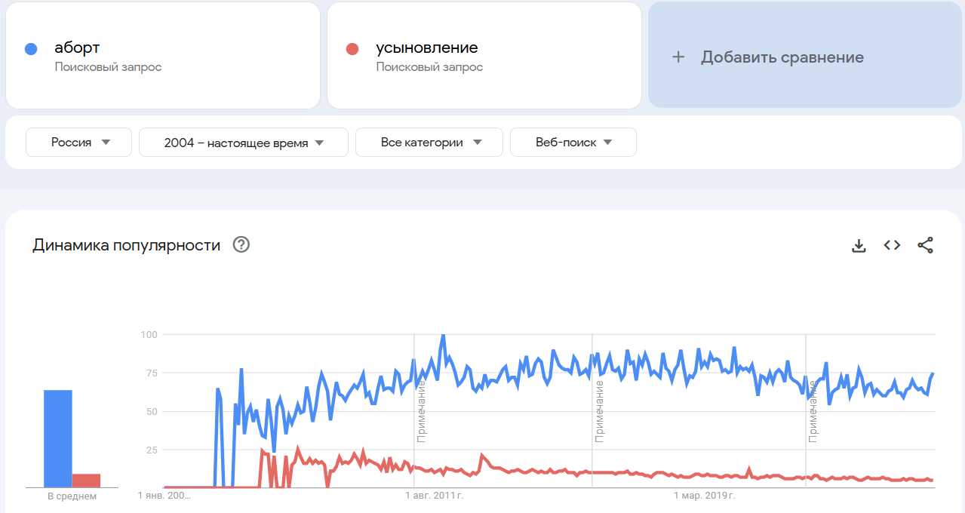The height and width of the screenshot is (513, 965).
Task: Open the «Россия» region dropdown
Action: click(79, 143)
